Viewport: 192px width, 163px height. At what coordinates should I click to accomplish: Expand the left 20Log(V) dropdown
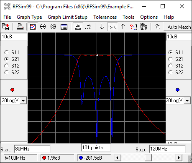coord(23,100)
